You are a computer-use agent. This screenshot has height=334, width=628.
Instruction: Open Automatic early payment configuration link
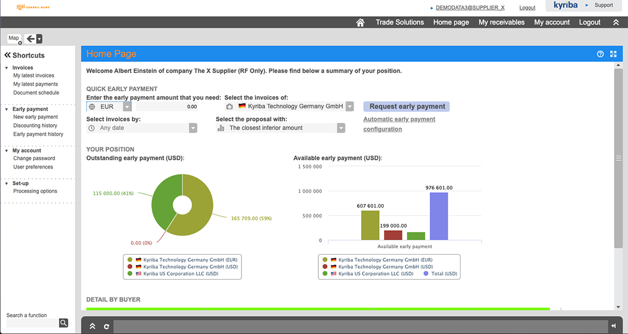(399, 124)
